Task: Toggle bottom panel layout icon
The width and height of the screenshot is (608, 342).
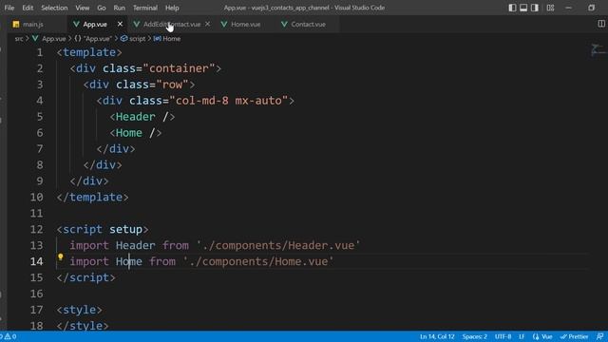Action: click(523, 8)
